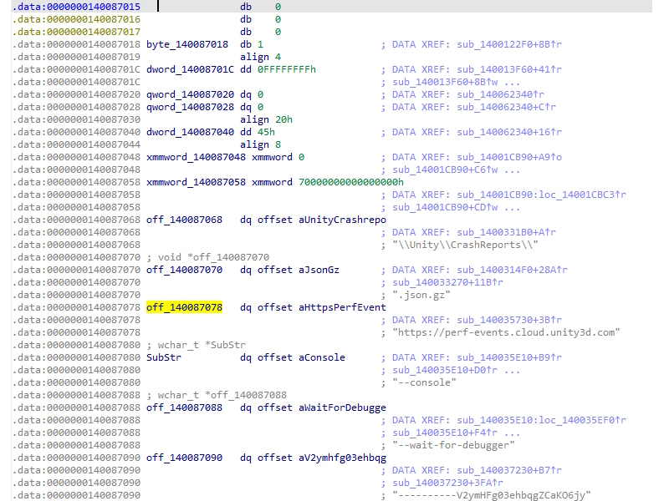This screenshot has width=669, height=501.
Task: Jump to xref sub_140035E10:loc_140035EF0
Action: point(541,420)
